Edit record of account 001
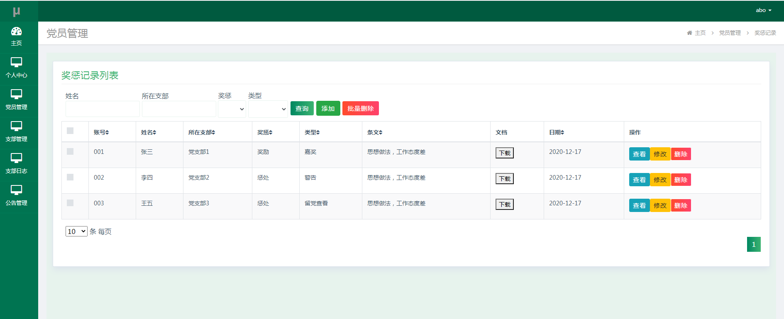Viewport: 784px width, 319px height. 660,154
